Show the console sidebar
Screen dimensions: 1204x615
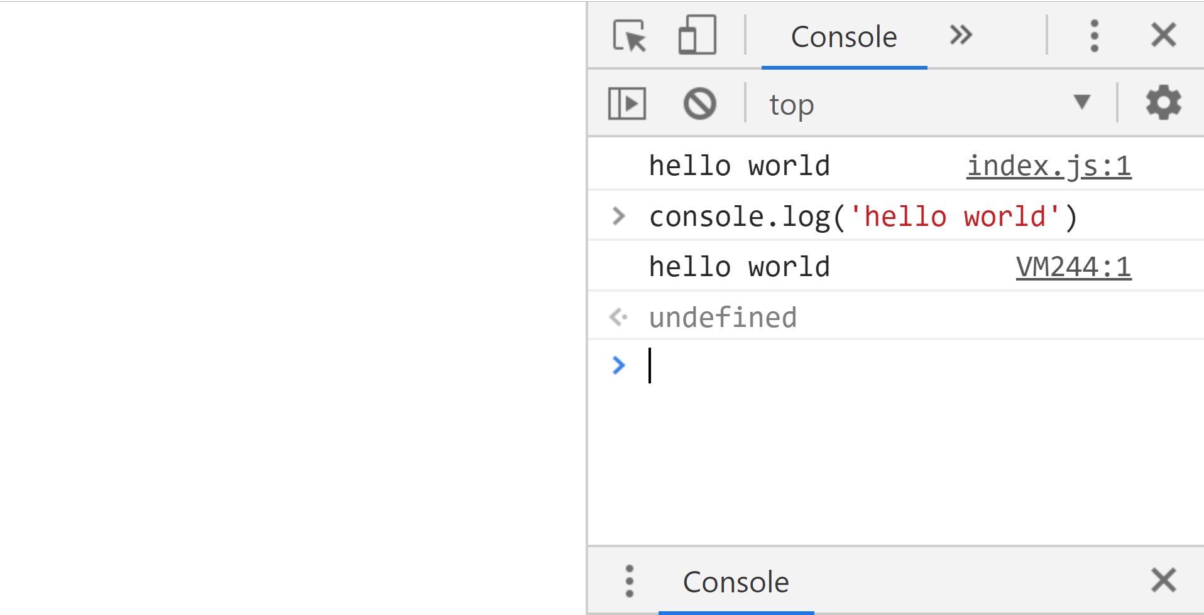coord(627,103)
